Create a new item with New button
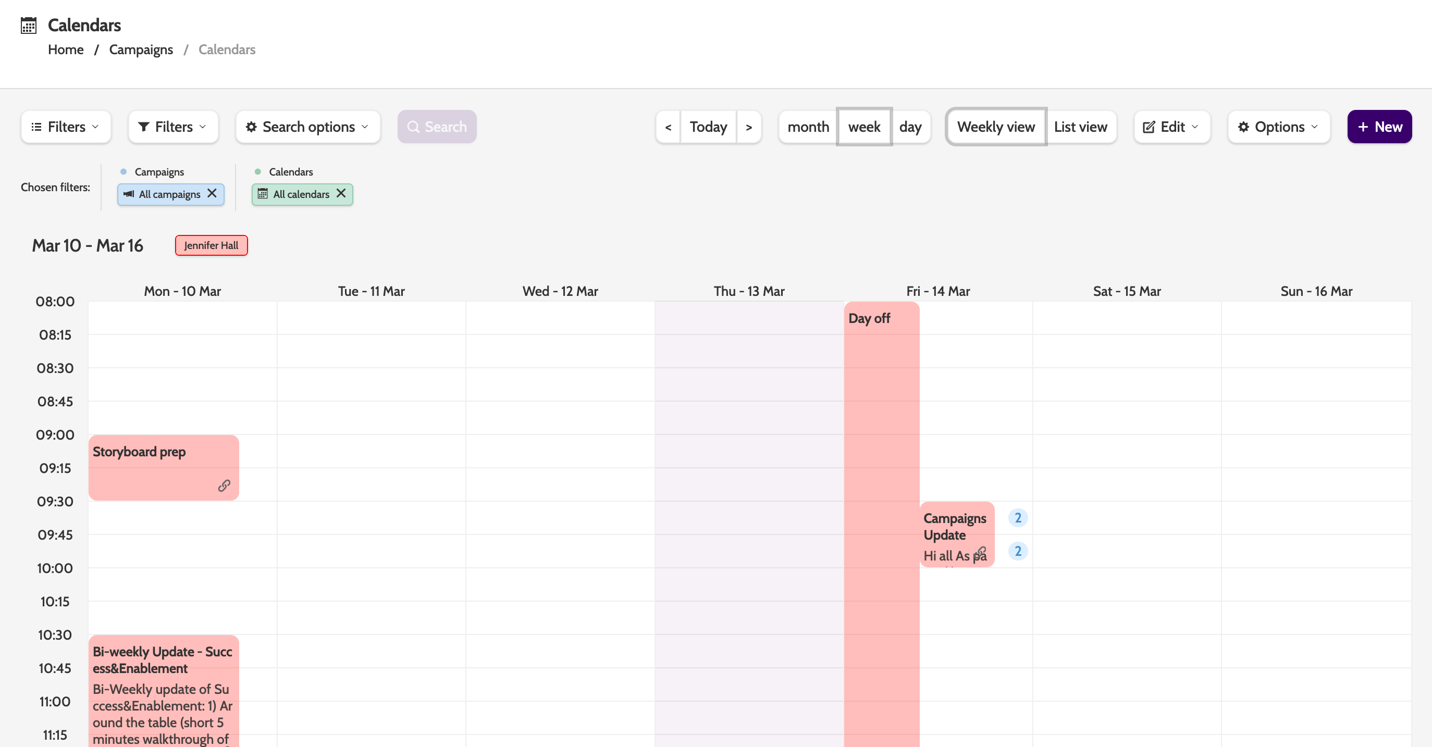The height and width of the screenshot is (747, 1432). (1379, 127)
